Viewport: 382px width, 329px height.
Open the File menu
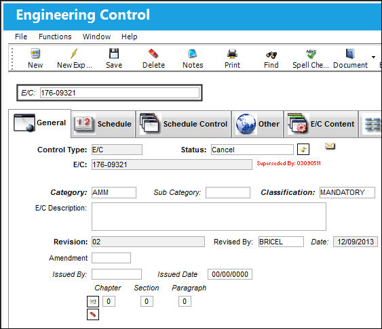pos(21,37)
